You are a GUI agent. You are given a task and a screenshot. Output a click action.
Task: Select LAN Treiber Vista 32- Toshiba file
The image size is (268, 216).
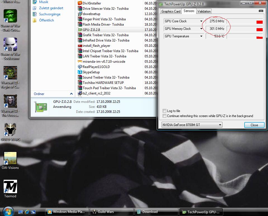point(105,56)
